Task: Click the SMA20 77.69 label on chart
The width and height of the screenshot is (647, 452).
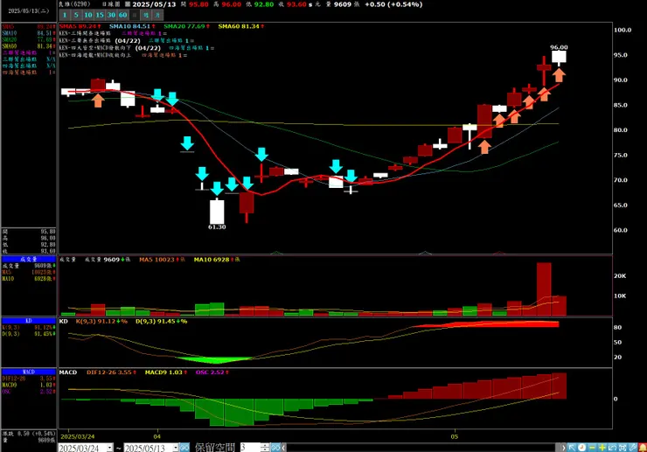Action: pos(187,26)
